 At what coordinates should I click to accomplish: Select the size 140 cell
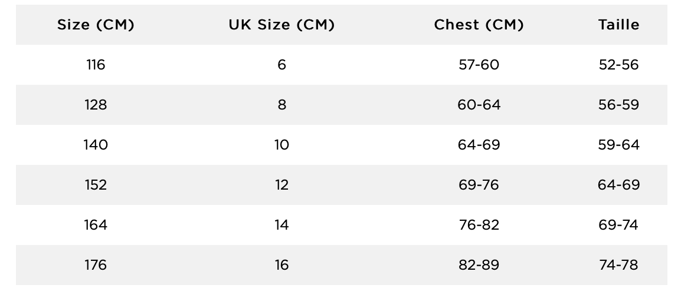click(x=96, y=145)
